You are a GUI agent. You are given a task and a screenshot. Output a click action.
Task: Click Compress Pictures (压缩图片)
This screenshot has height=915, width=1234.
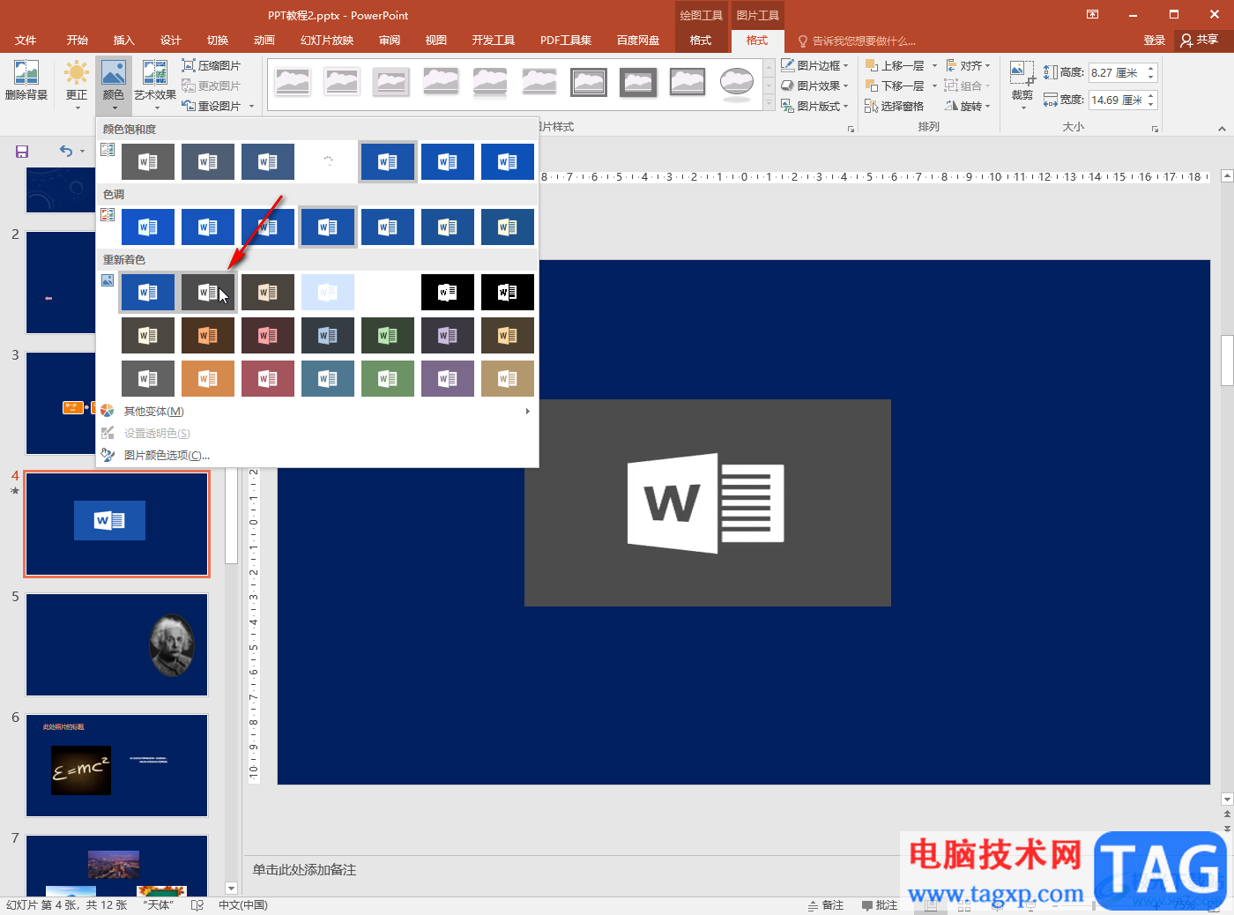coord(212,66)
